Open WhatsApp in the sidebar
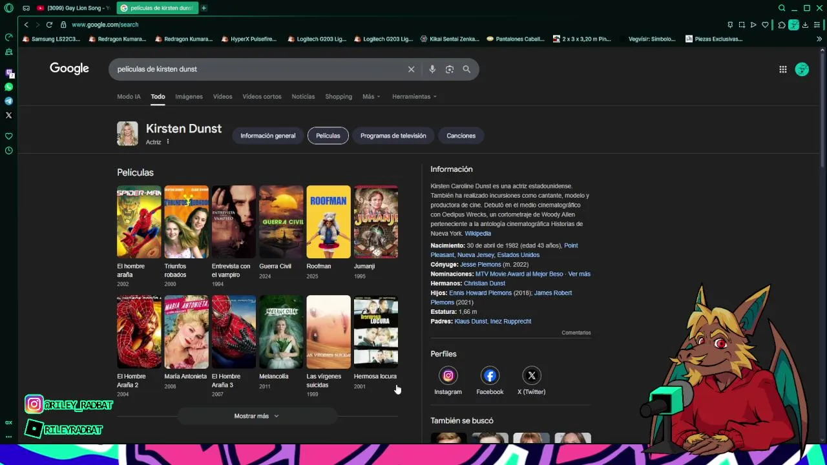 [x=8, y=87]
